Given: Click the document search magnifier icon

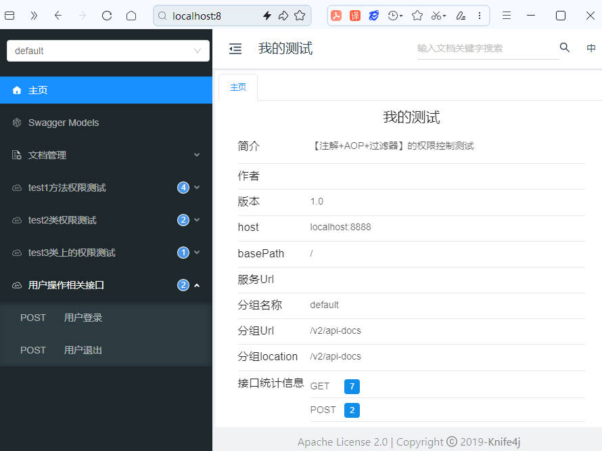Looking at the screenshot, I should [x=564, y=47].
